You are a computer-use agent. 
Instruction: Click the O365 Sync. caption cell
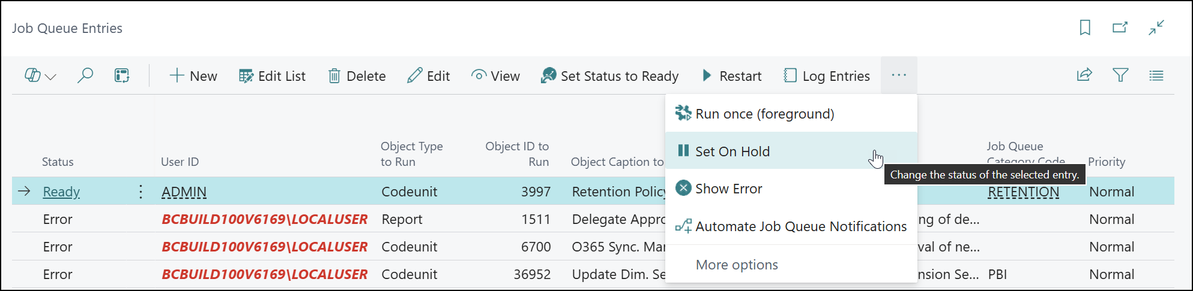(x=618, y=247)
